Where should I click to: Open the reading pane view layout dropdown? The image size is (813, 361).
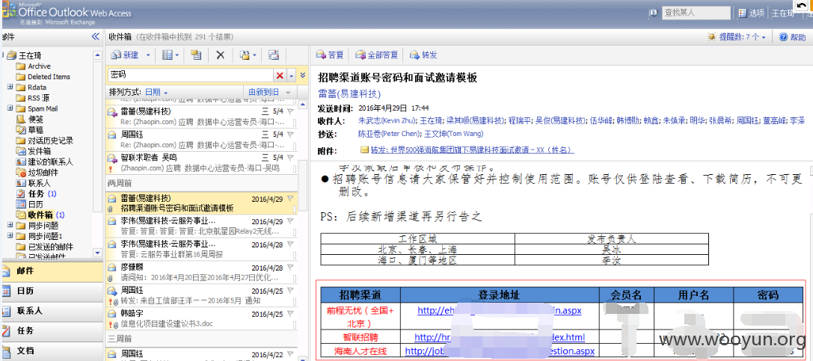[170, 55]
